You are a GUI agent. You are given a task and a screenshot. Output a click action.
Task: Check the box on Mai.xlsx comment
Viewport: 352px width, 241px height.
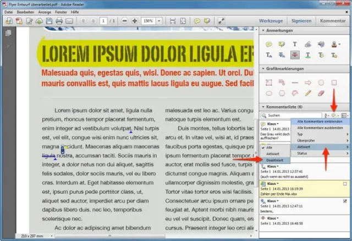click(344, 184)
